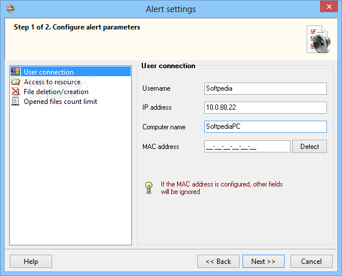
Task: Click the lightbulb hint icon
Action: 149,188
